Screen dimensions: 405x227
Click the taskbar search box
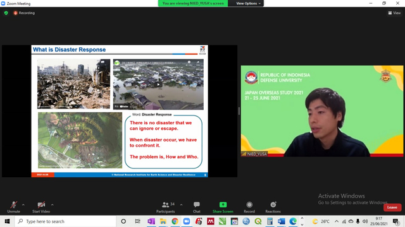pos(65,221)
